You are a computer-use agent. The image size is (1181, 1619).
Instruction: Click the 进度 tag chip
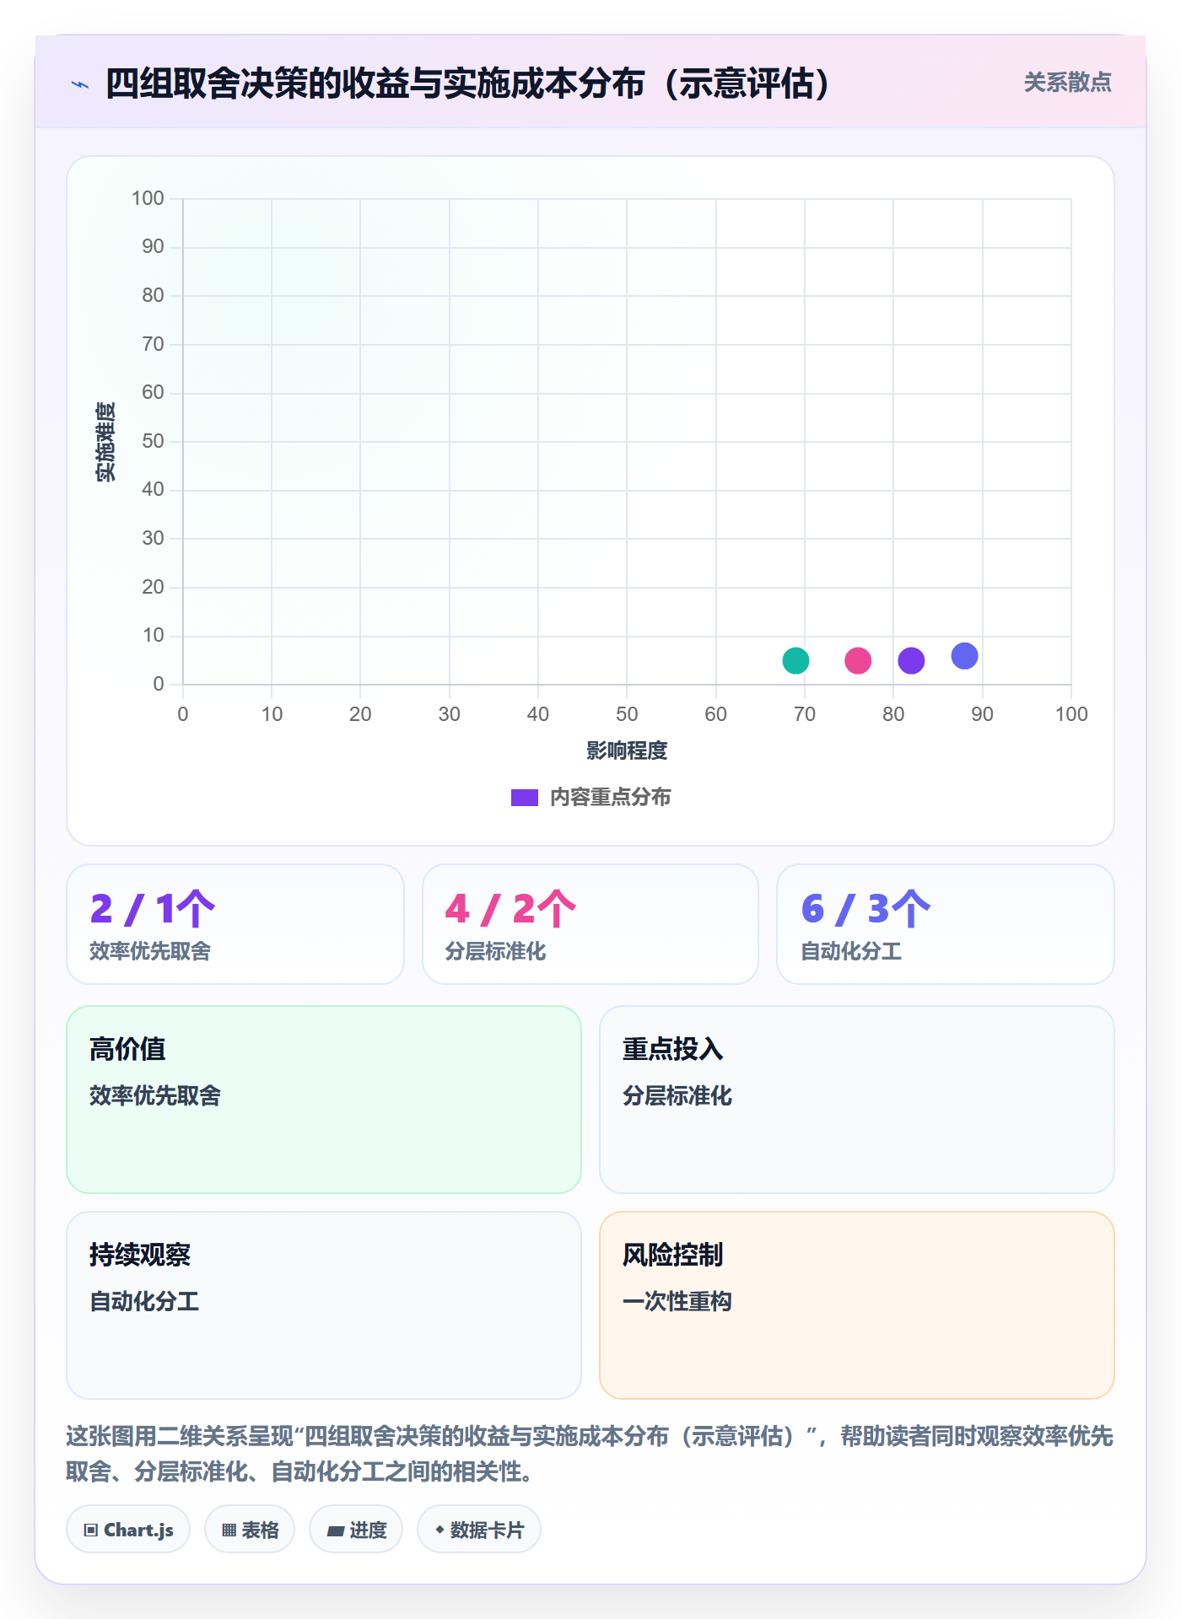(356, 1530)
